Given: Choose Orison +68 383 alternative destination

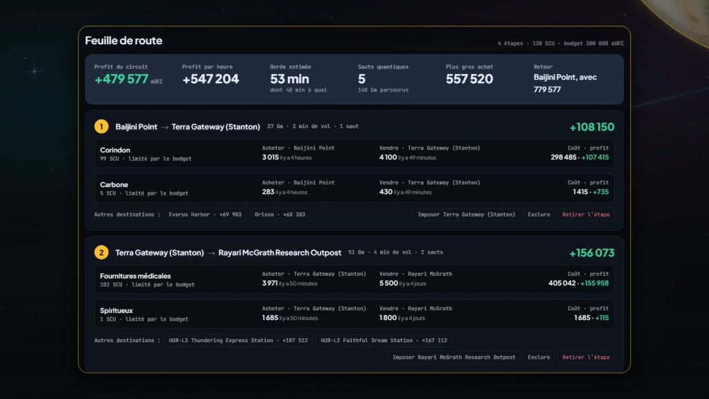Looking at the screenshot, I should coord(280,215).
